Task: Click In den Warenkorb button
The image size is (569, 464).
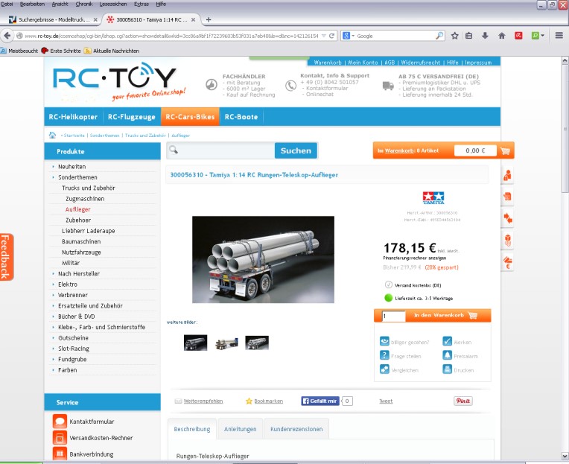Action: [445, 315]
